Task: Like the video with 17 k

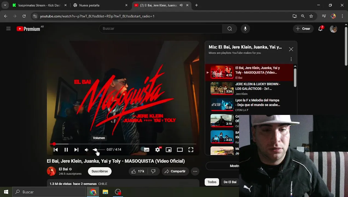Action: coord(138,171)
